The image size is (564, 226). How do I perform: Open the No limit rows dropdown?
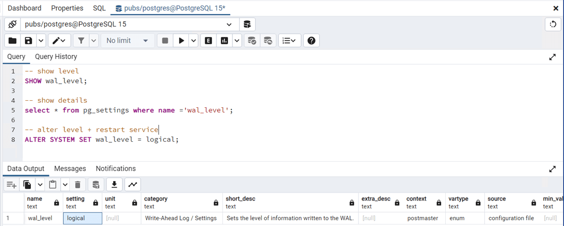click(128, 41)
